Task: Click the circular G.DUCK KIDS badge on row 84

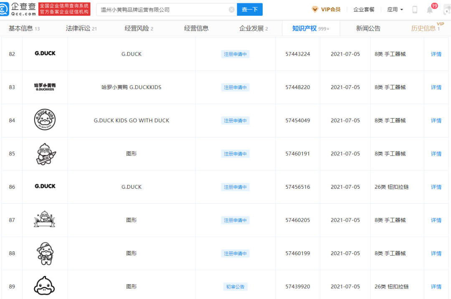Action: coord(45,120)
